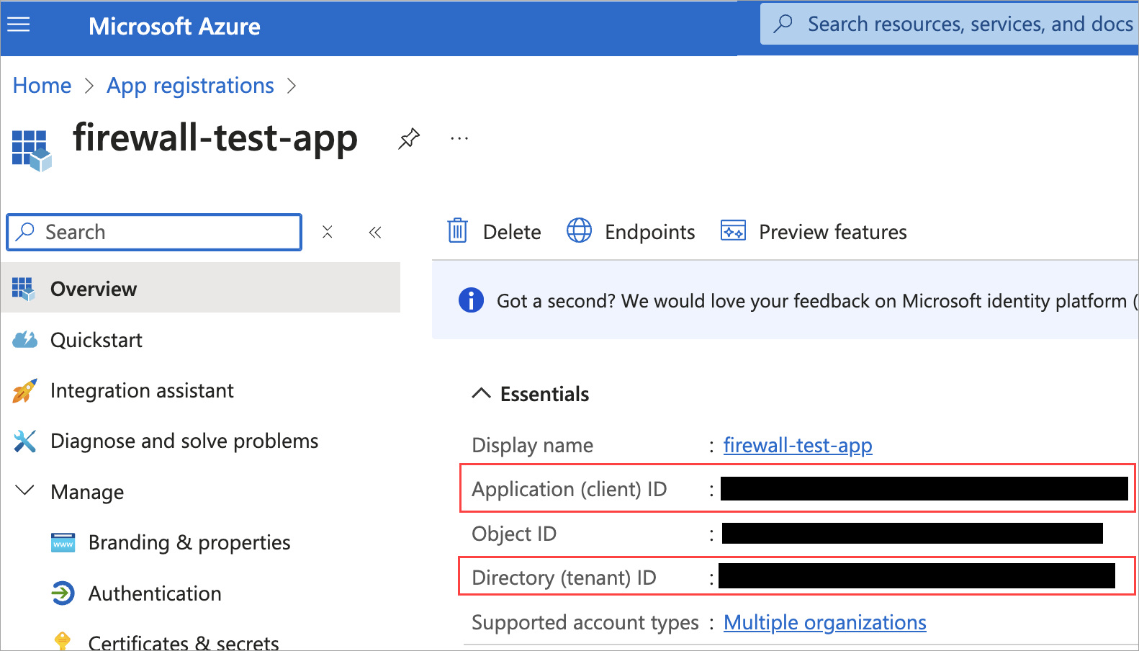1139x651 pixels.
Task: Click the Diagnose wrench icon
Action: tap(24, 441)
